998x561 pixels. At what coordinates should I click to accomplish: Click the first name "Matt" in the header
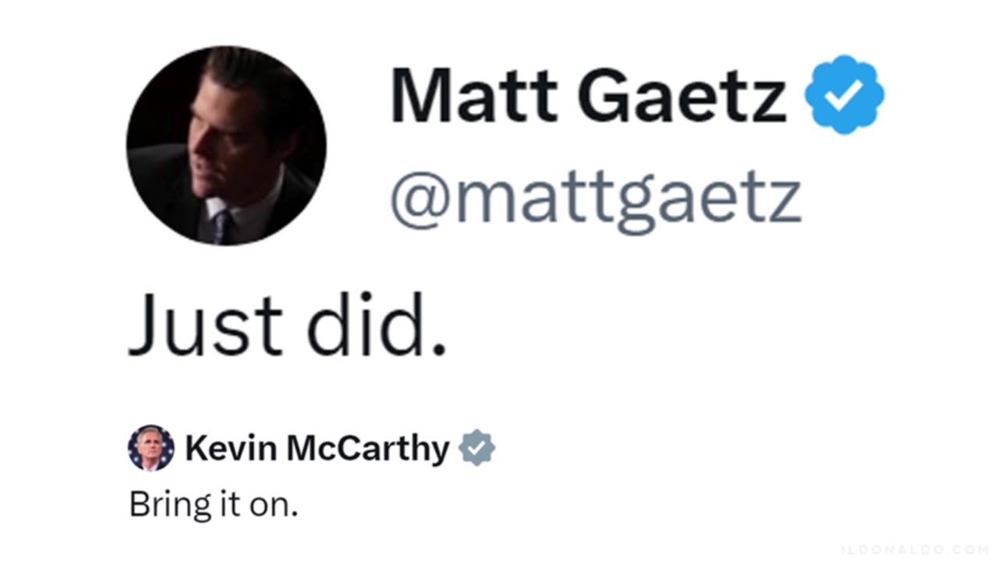[475, 95]
